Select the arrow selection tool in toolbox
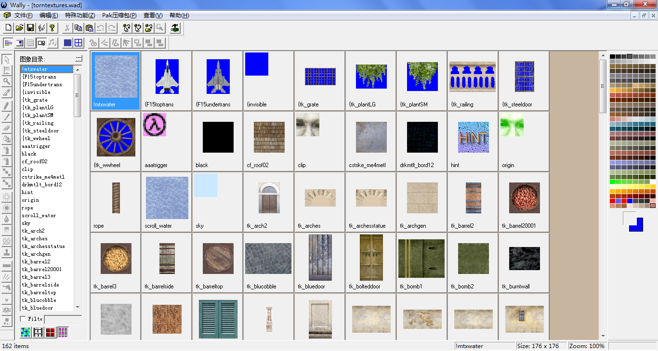The height and width of the screenshot is (351, 658). pyautogui.click(x=7, y=60)
